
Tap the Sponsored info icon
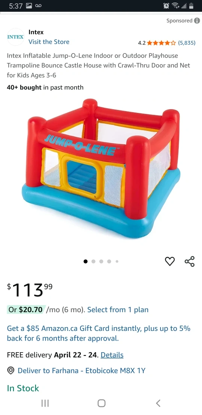coord(197,21)
